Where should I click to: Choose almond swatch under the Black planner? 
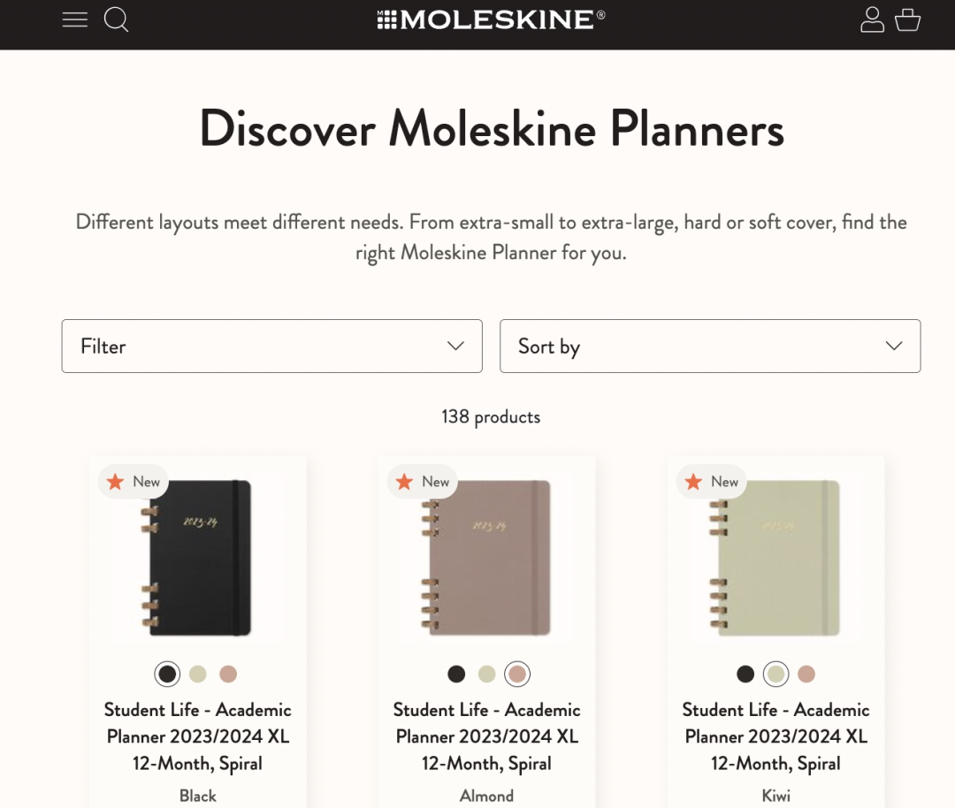(x=229, y=675)
